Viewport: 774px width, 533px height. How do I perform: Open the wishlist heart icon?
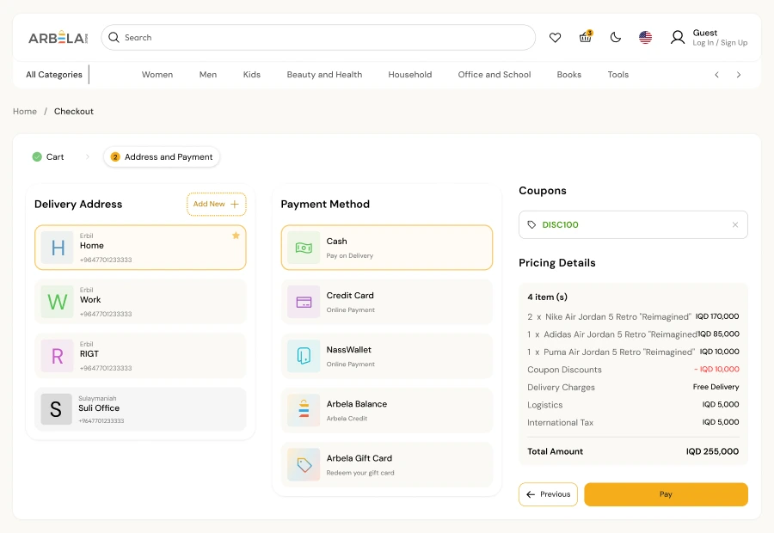pos(555,38)
